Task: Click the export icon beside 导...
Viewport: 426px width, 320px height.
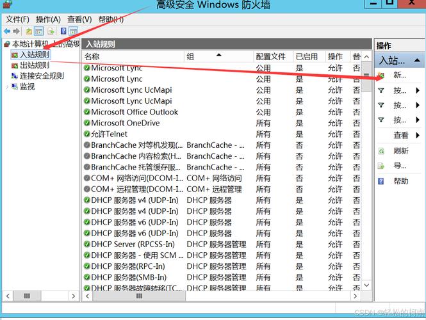Action: (x=381, y=166)
